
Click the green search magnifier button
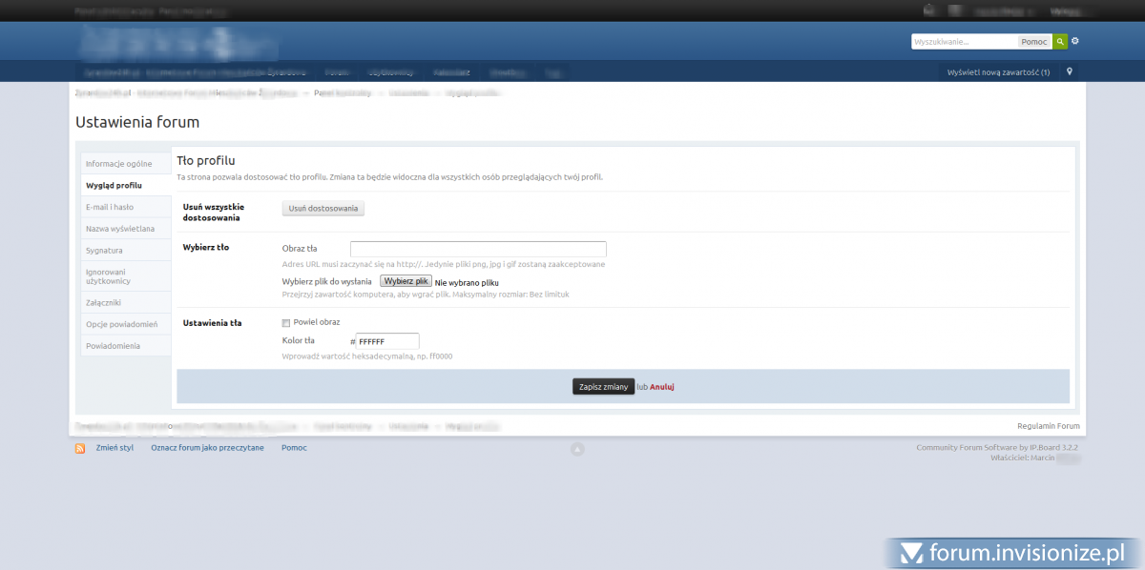(x=1060, y=42)
